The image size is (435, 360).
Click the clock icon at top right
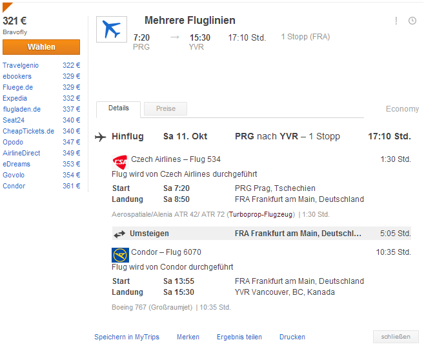412,21
